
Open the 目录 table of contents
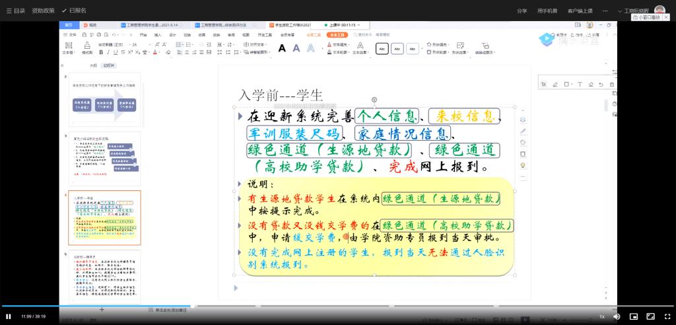coord(15,11)
